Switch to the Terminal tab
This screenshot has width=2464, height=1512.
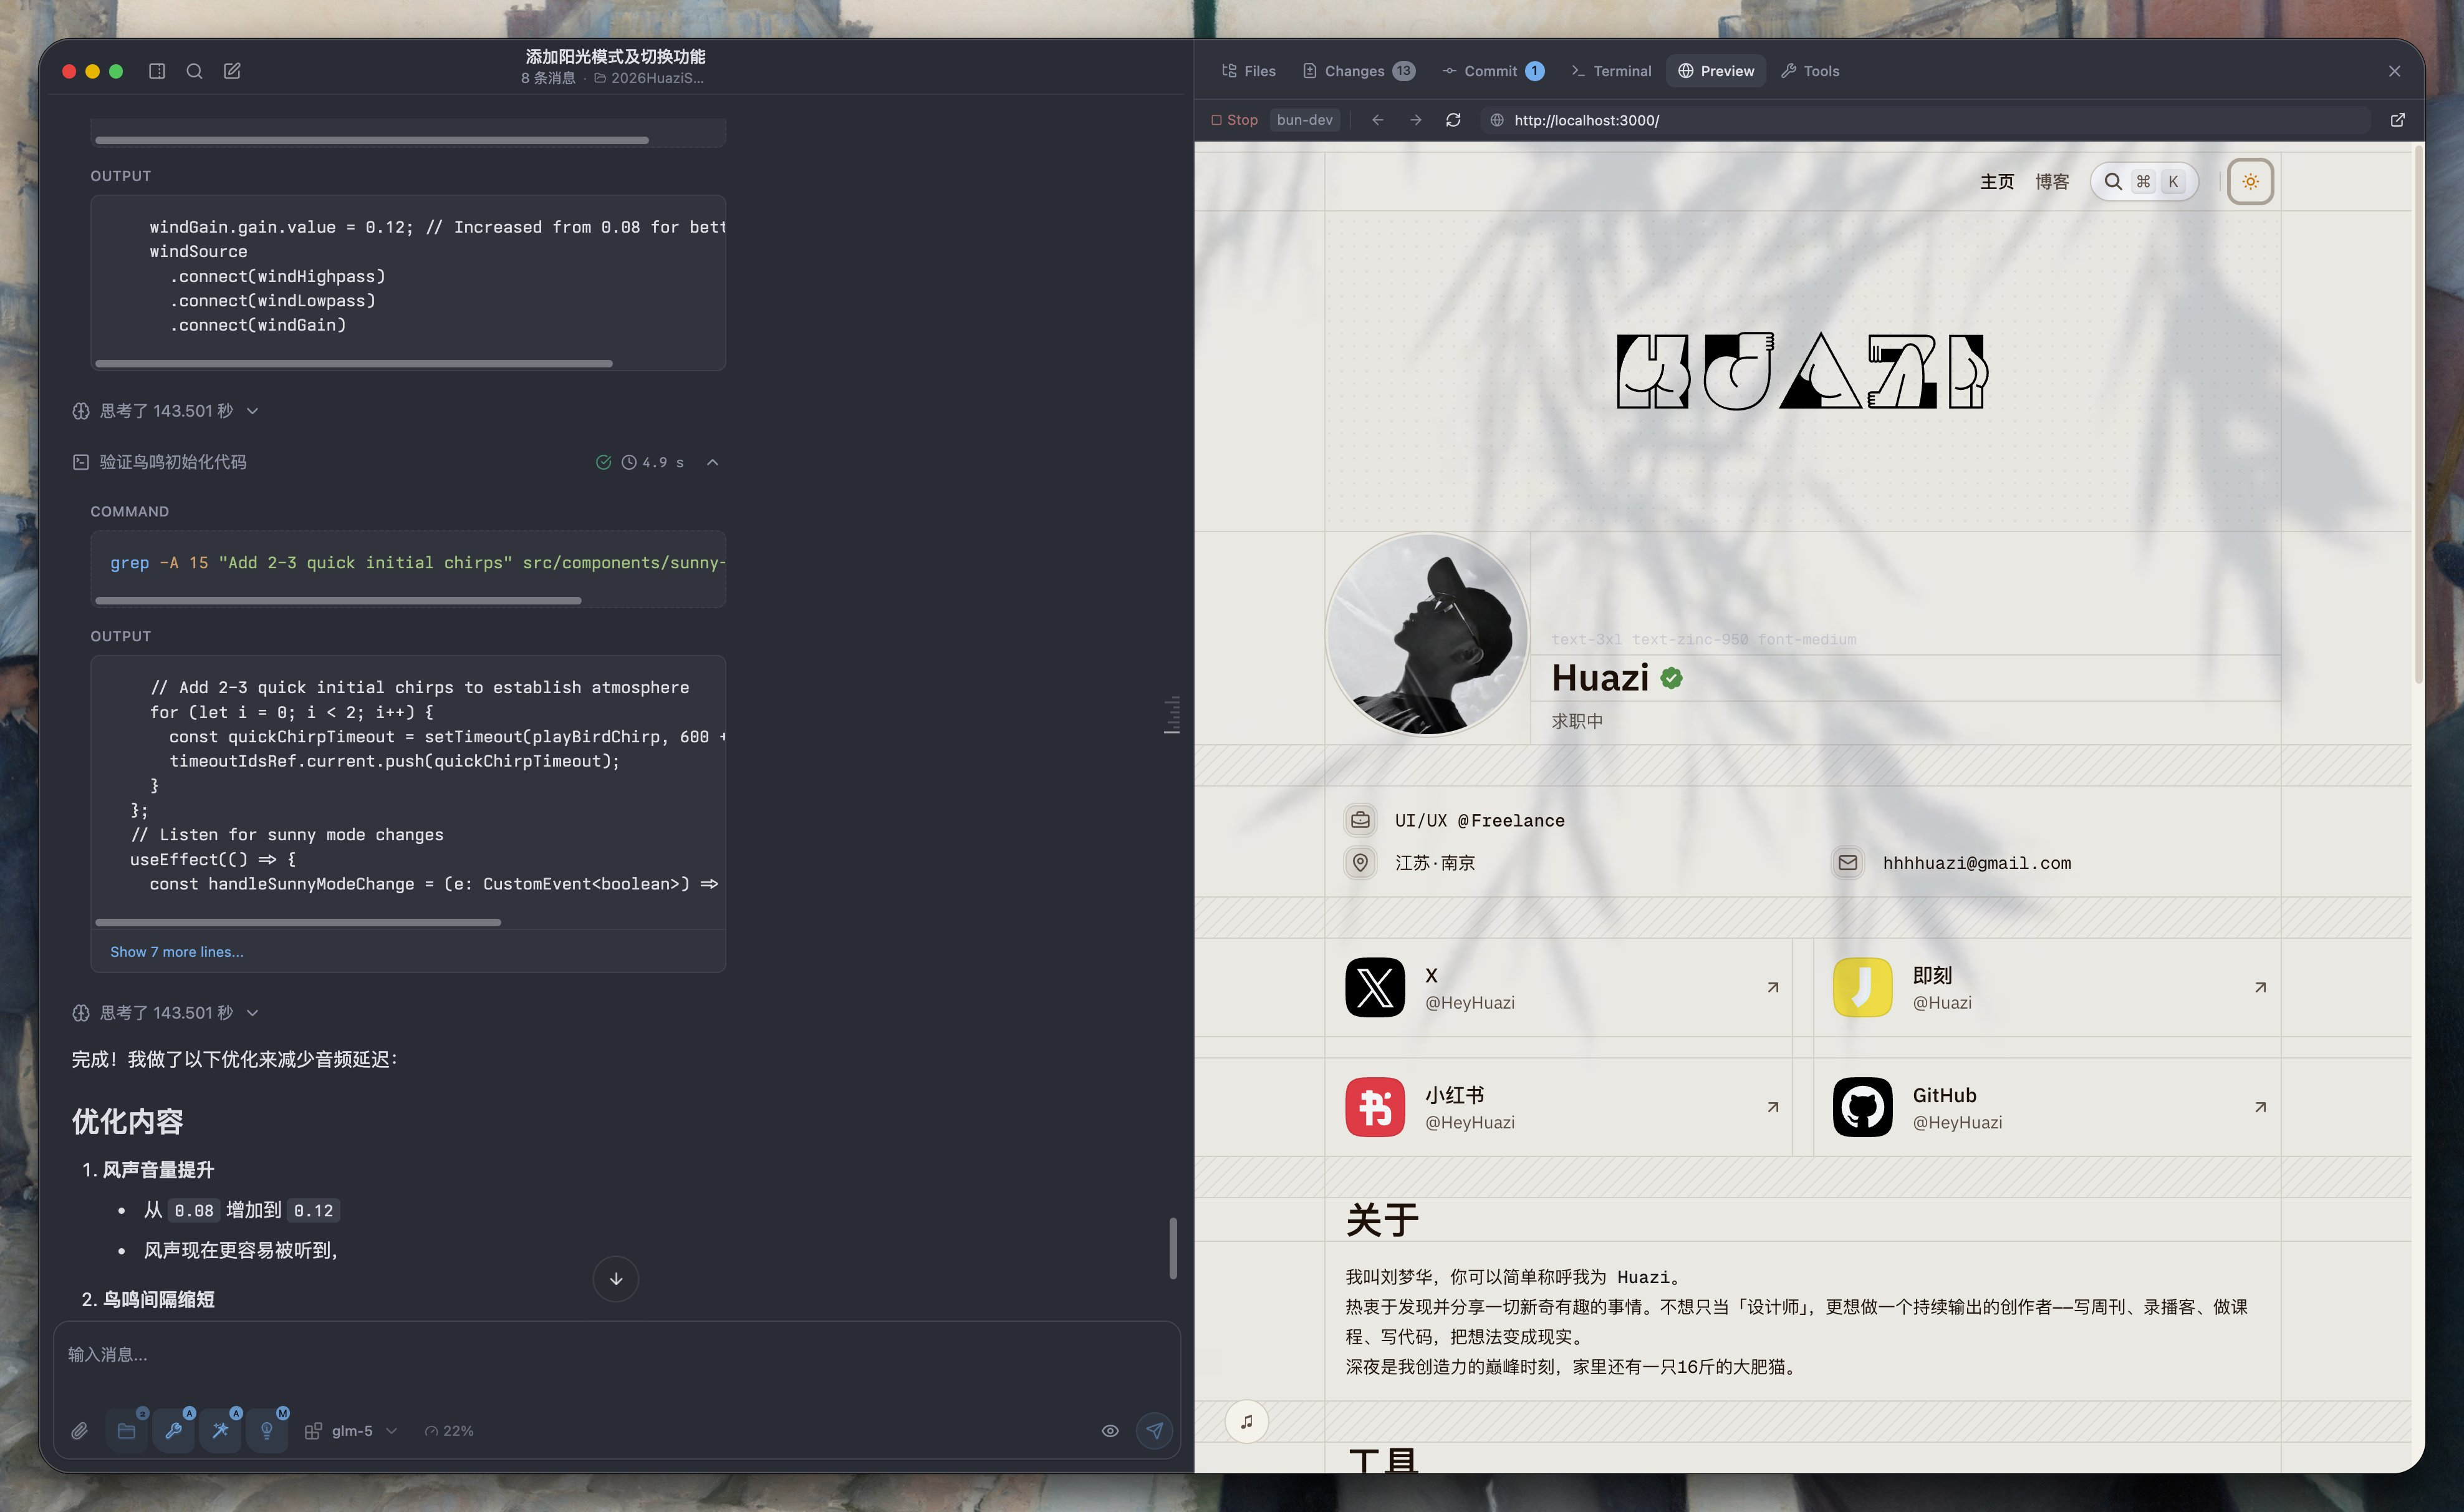click(1611, 71)
